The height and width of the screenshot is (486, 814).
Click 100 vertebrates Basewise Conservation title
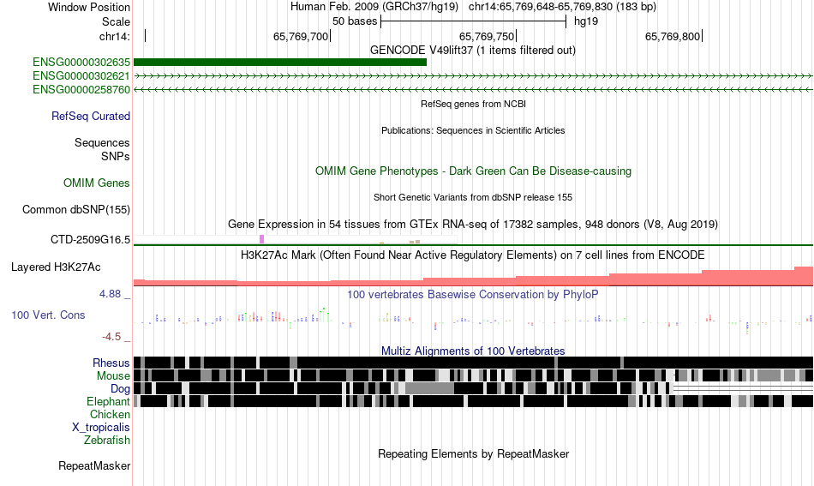[x=473, y=294]
